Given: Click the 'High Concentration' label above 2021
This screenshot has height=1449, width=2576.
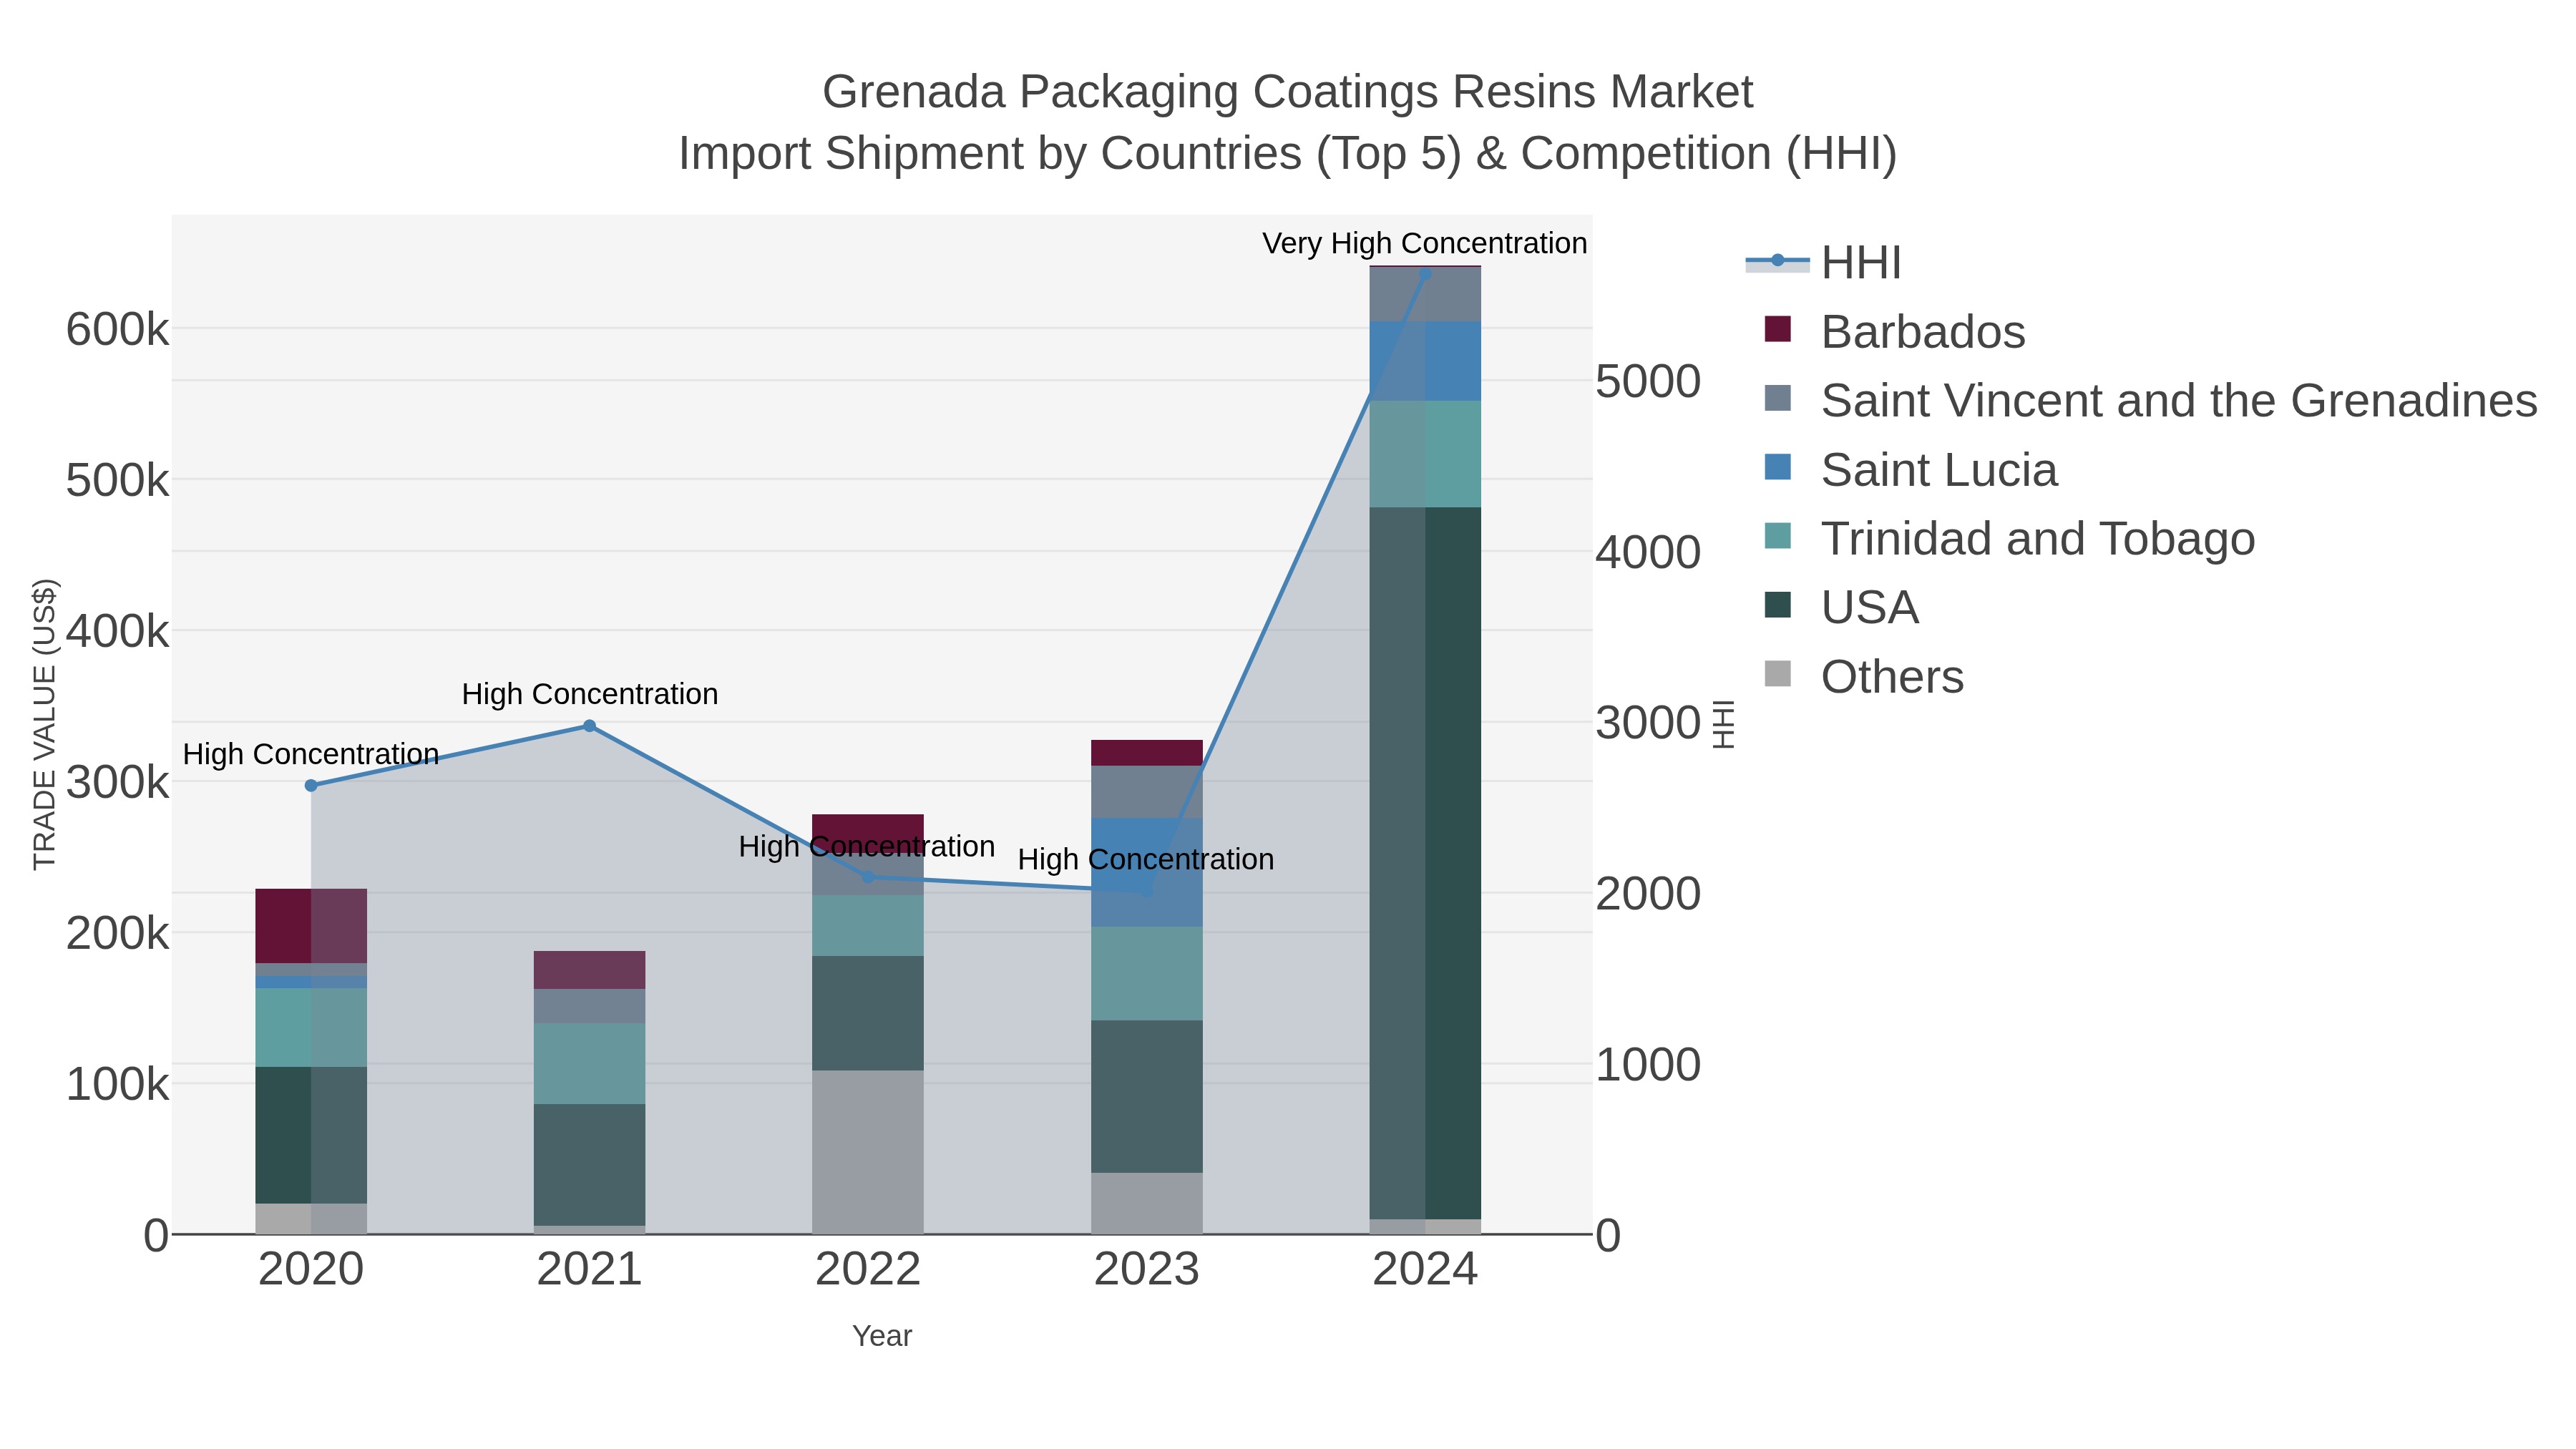Looking at the screenshot, I should click(590, 694).
